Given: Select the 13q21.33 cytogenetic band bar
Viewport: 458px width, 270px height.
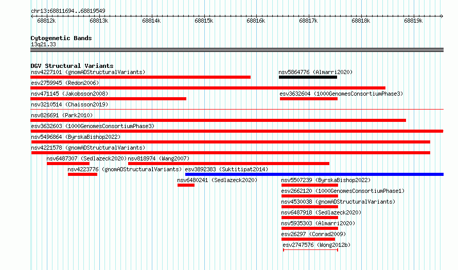Looking at the screenshot, I should click(x=237, y=50).
